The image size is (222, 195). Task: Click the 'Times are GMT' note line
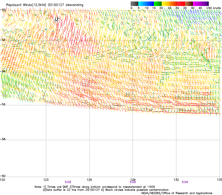(x=95, y=187)
